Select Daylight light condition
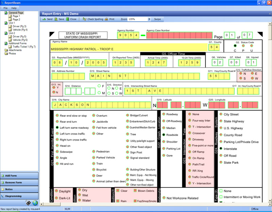 56,191
